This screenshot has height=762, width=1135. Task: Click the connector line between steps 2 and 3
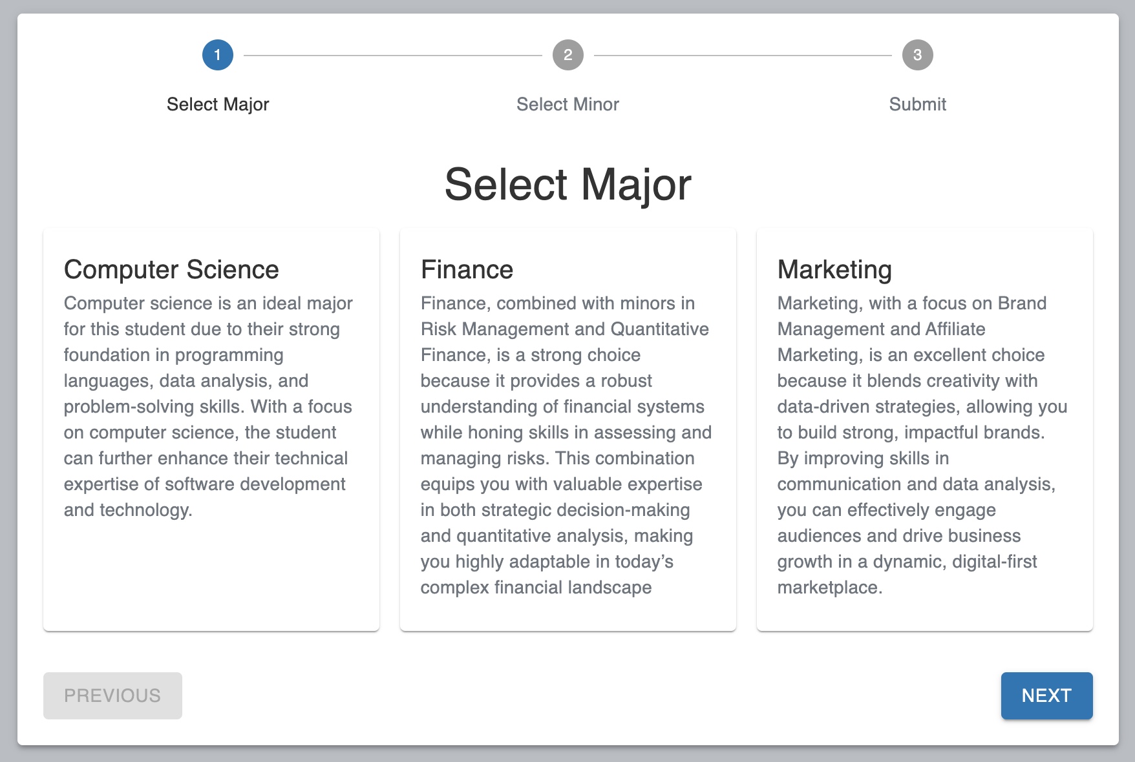pyautogui.click(x=742, y=56)
